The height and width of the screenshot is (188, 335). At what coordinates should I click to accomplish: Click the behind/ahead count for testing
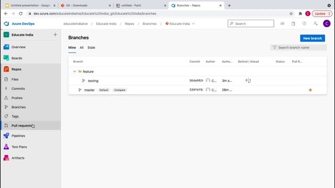tap(248, 80)
